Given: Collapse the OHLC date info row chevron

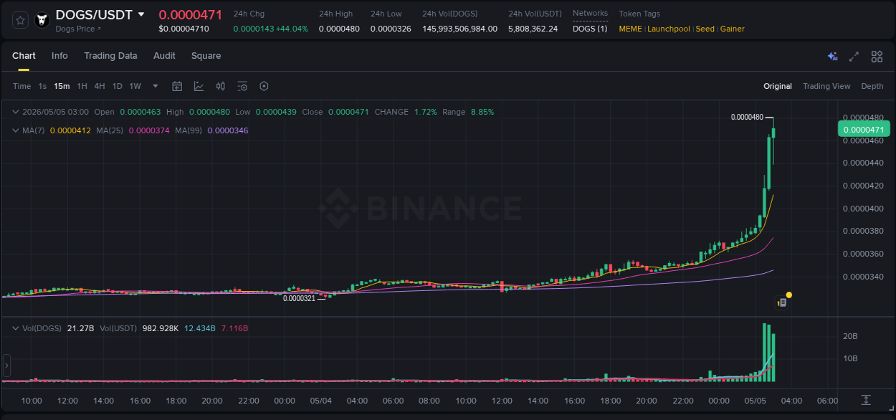Looking at the screenshot, I should [16, 112].
